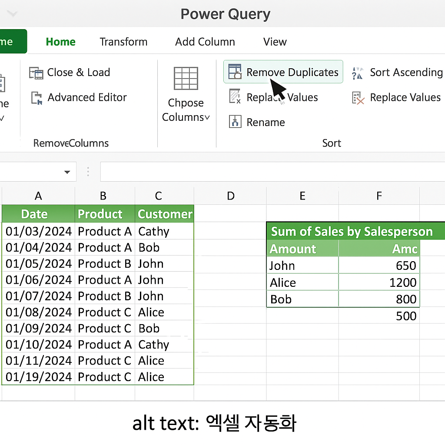Click Sum of Sales by Salesperson title
The width and height of the screenshot is (445, 445).
(x=352, y=232)
